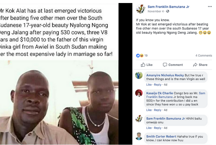Open Amanyire Nicholus Rocky's avatar
This screenshot has height=145, width=216.
click(x=139, y=75)
